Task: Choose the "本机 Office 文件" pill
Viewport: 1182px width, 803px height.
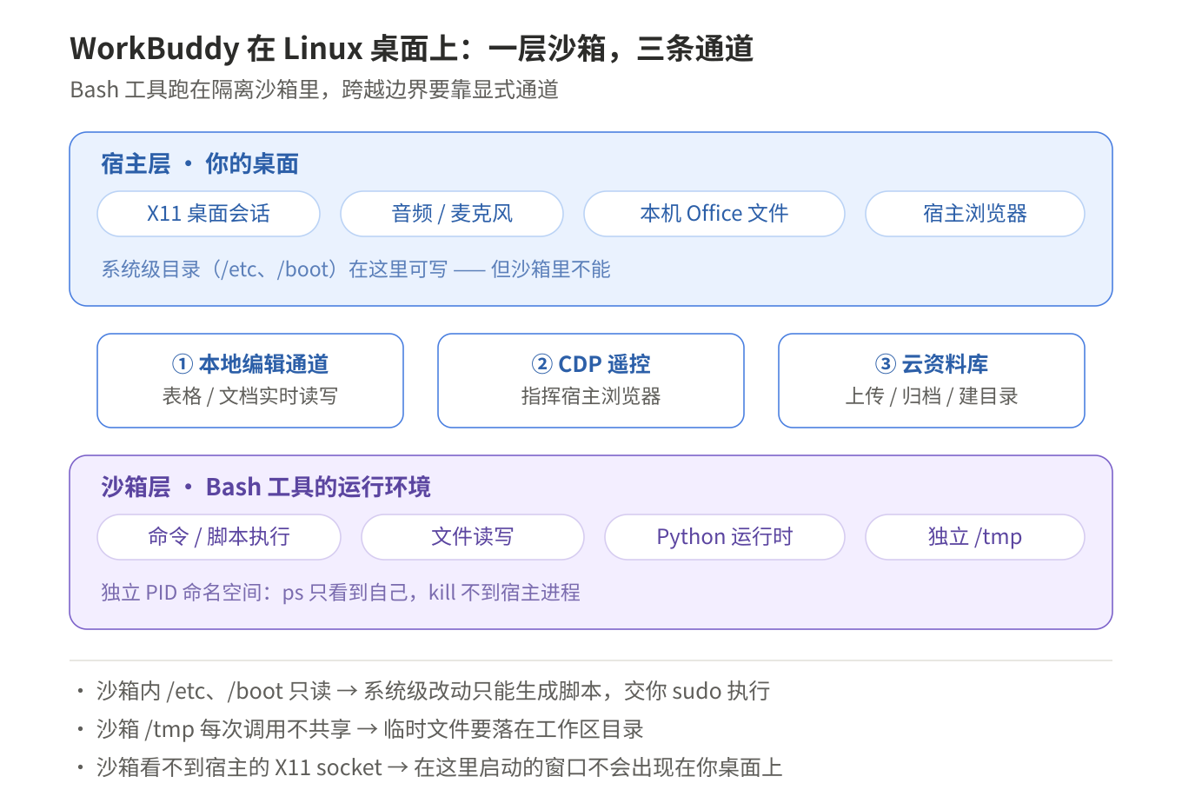Action: coord(714,214)
